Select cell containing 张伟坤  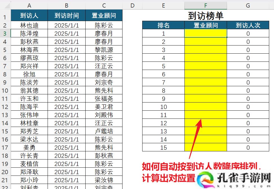point(29,115)
